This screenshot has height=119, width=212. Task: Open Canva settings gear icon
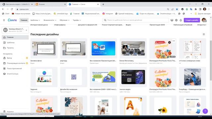click(x=176, y=20)
